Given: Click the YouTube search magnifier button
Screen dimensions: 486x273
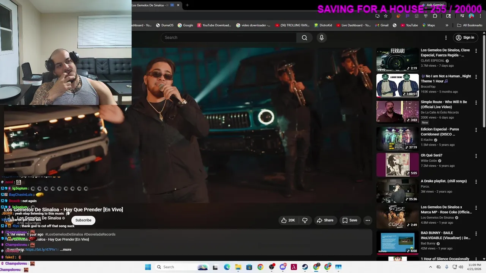Looking at the screenshot, I should coord(305,38).
